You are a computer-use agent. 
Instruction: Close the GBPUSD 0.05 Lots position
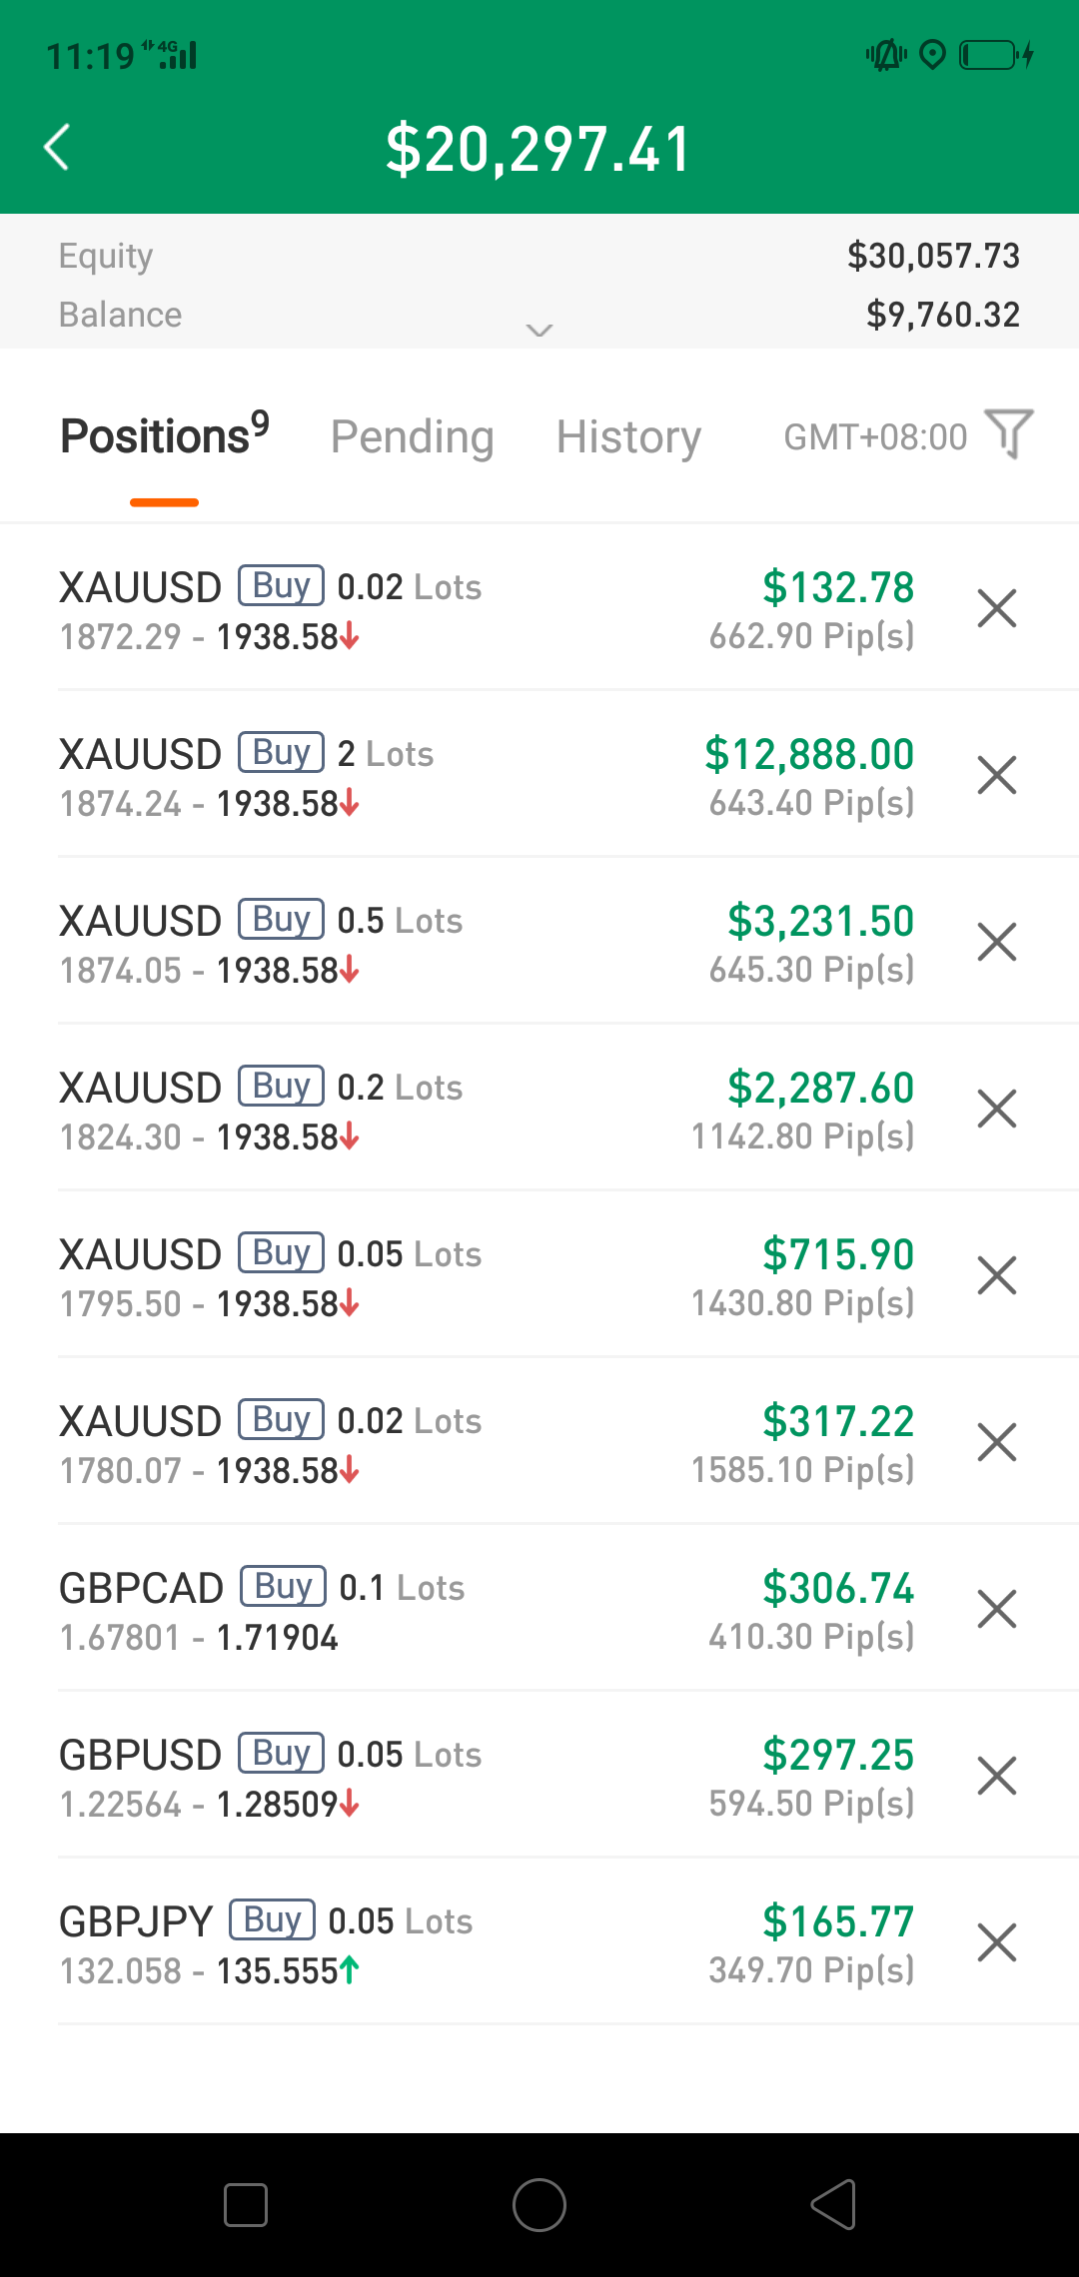pyautogui.click(x=997, y=1776)
